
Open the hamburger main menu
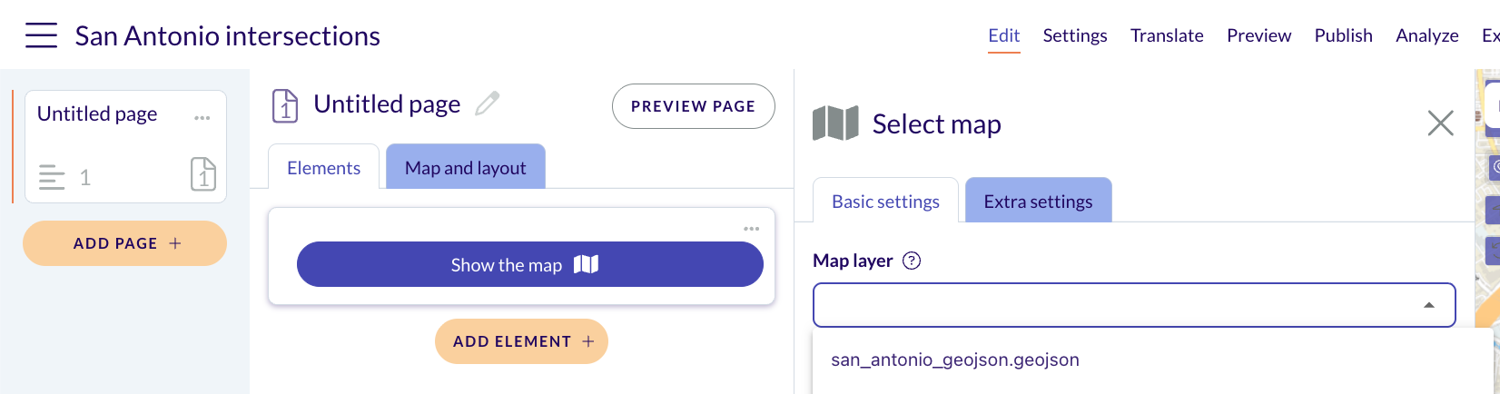(x=41, y=35)
